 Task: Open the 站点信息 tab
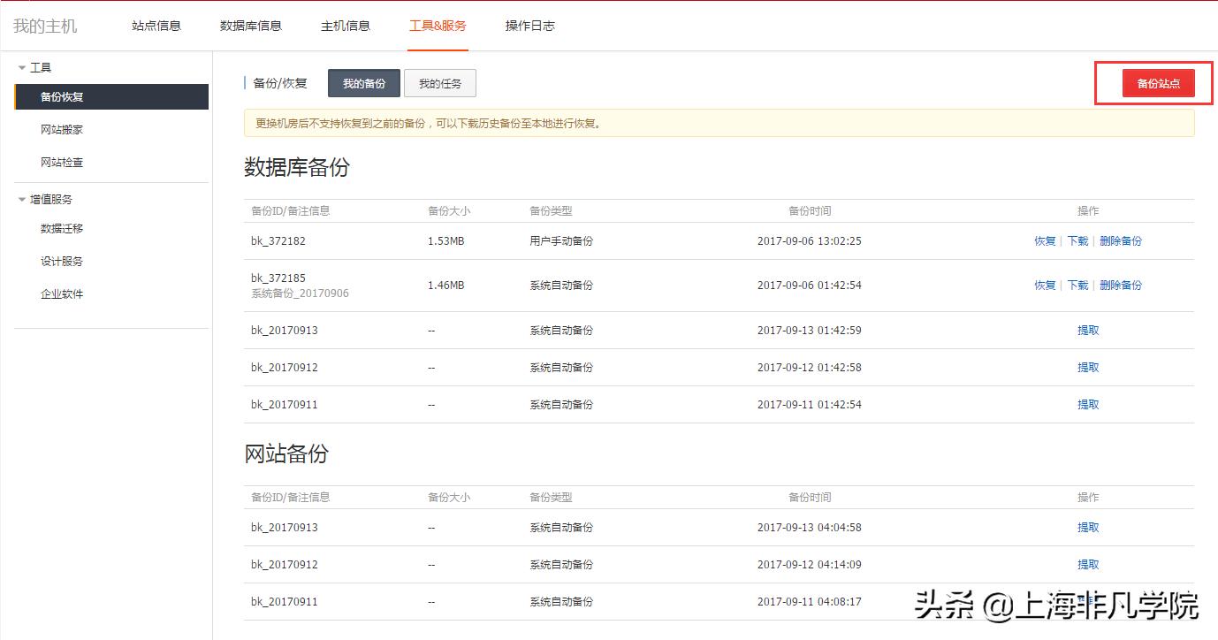click(x=156, y=26)
